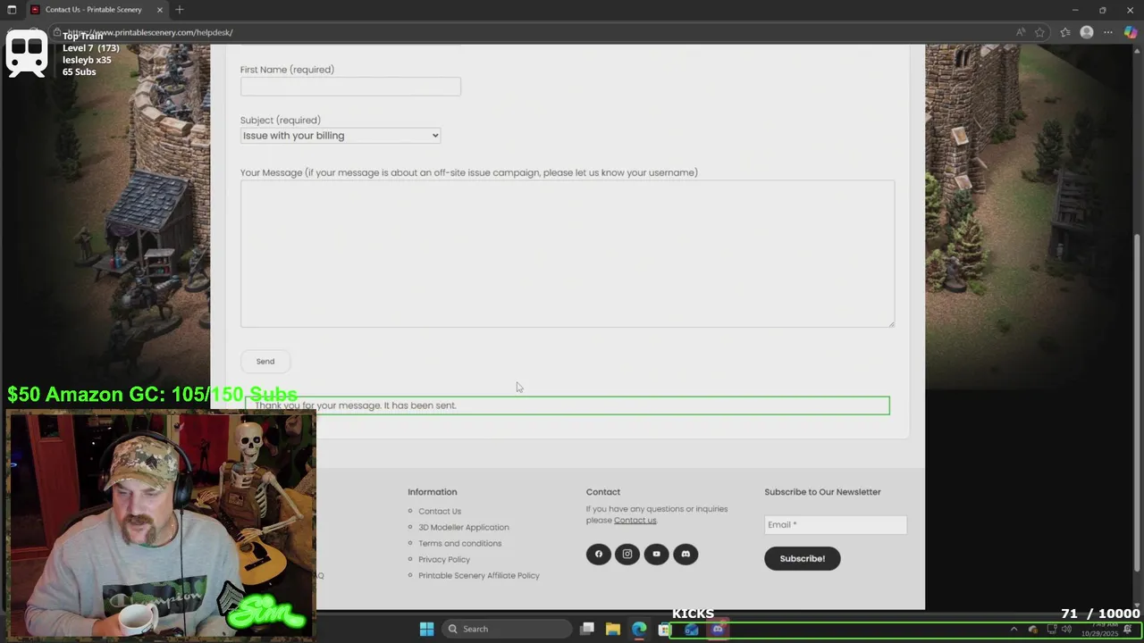This screenshot has height=643, width=1144.
Task: Open the tab actions menu icon
Action: [x=12, y=10]
